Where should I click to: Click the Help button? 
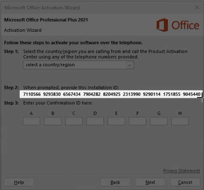click(x=19, y=182)
